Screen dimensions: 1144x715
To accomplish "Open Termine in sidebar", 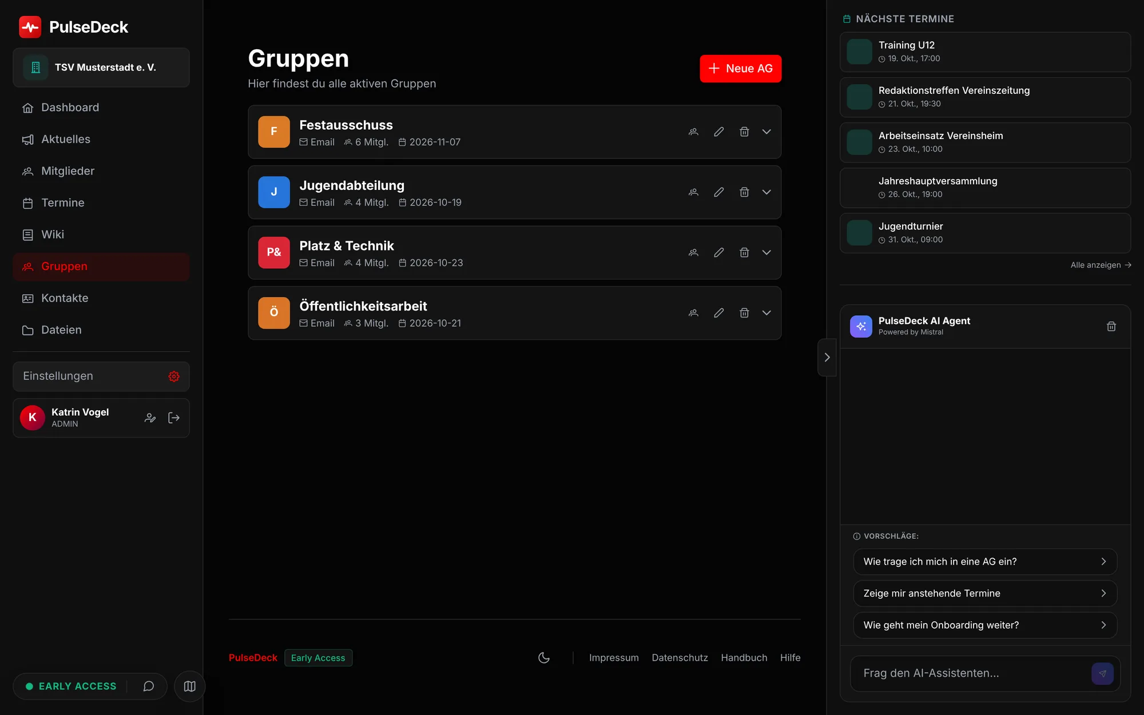I will click(101, 203).
